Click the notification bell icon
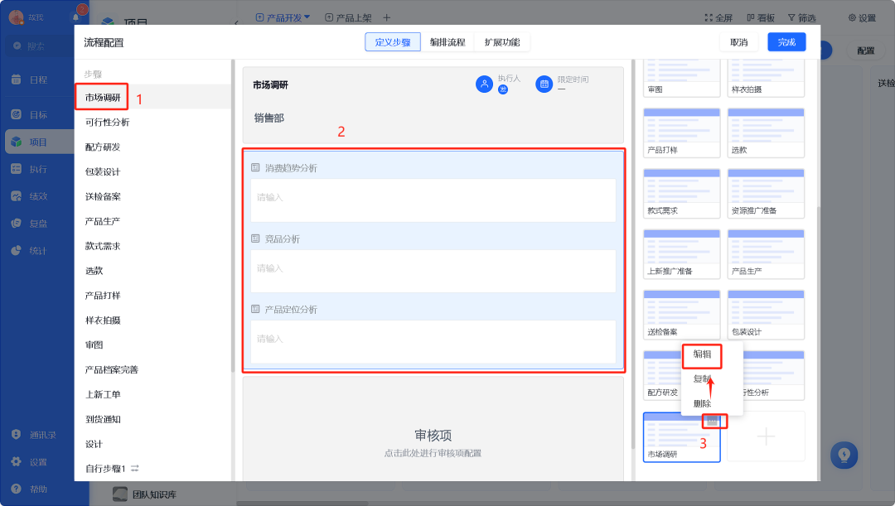Screen dimensions: 895x506 coord(76,17)
